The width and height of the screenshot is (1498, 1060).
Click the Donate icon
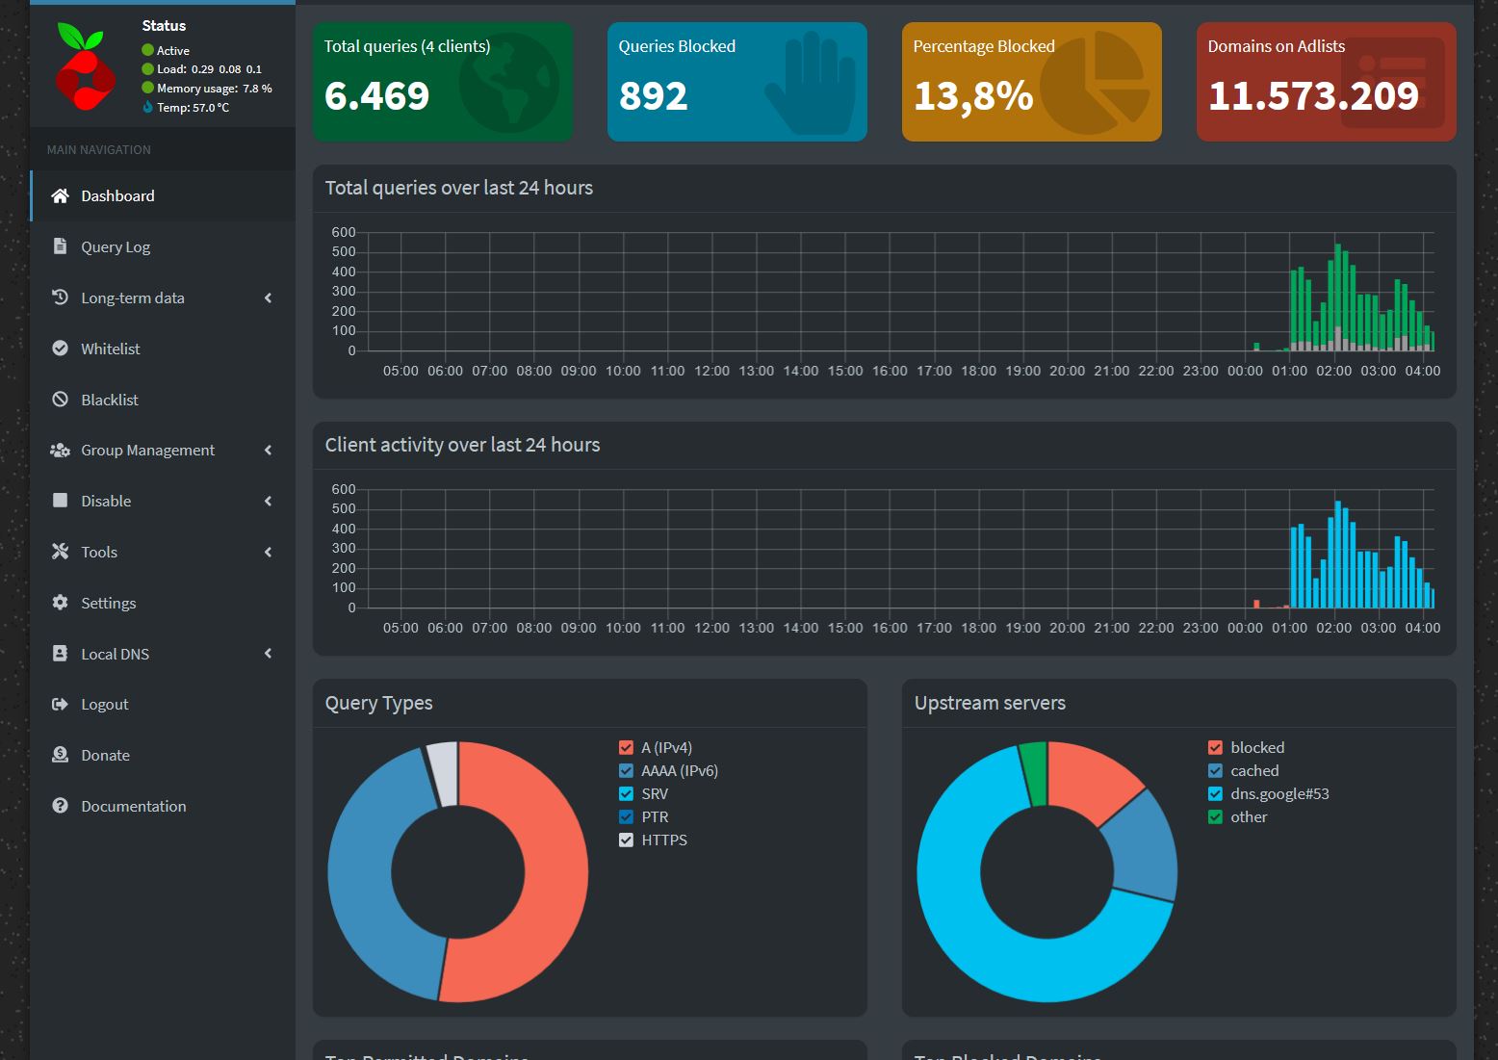click(x=60, y=754)
